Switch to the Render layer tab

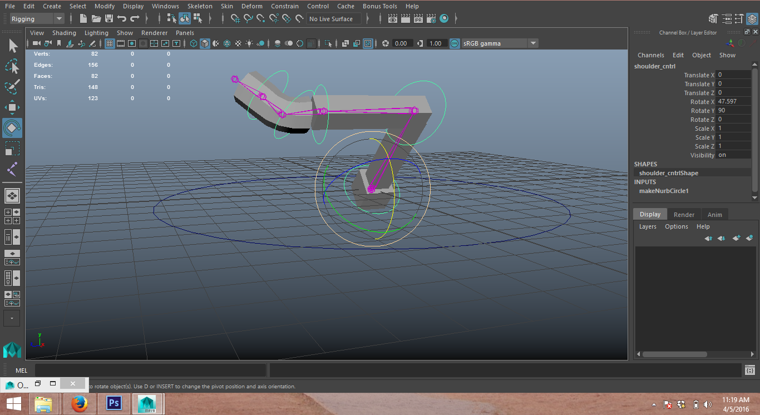pos(684,214)
